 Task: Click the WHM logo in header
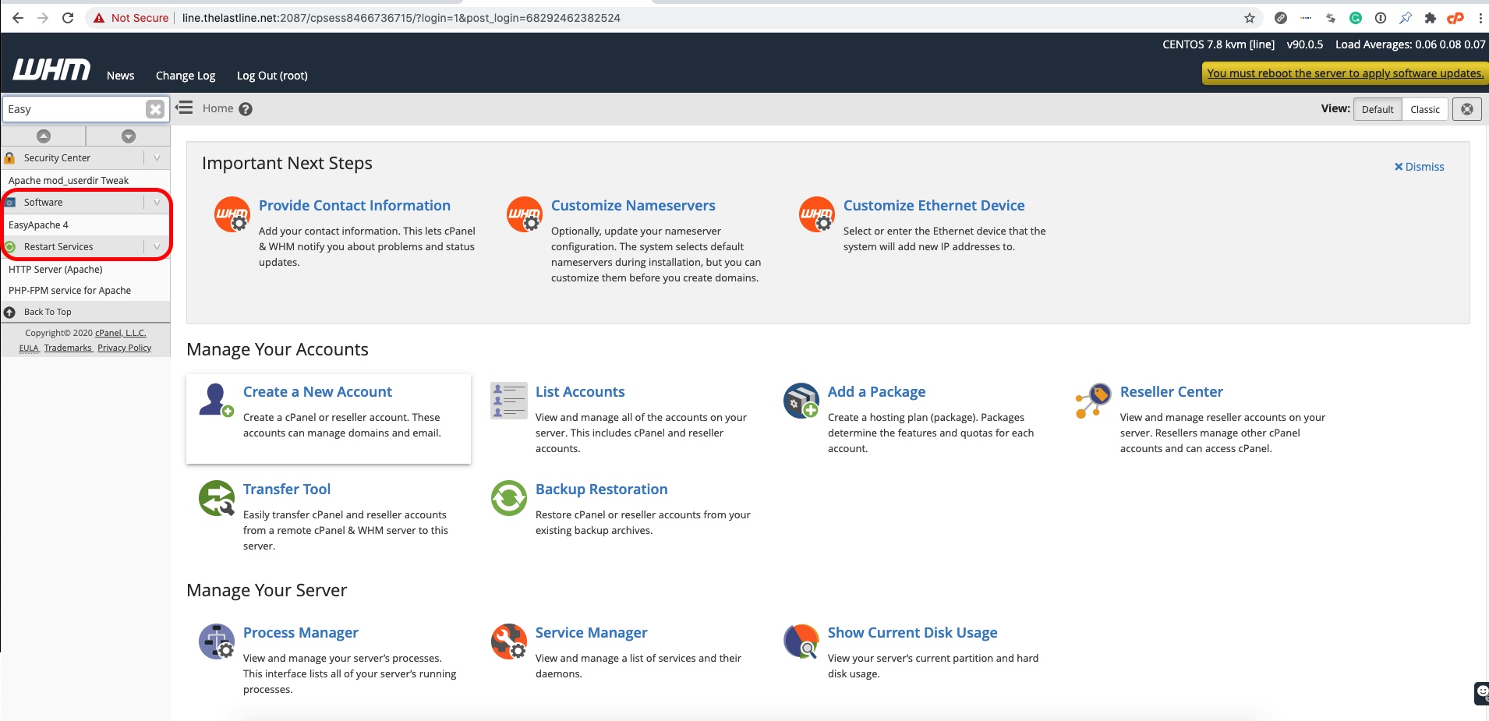pyautogui.click(x=51, y=70)
